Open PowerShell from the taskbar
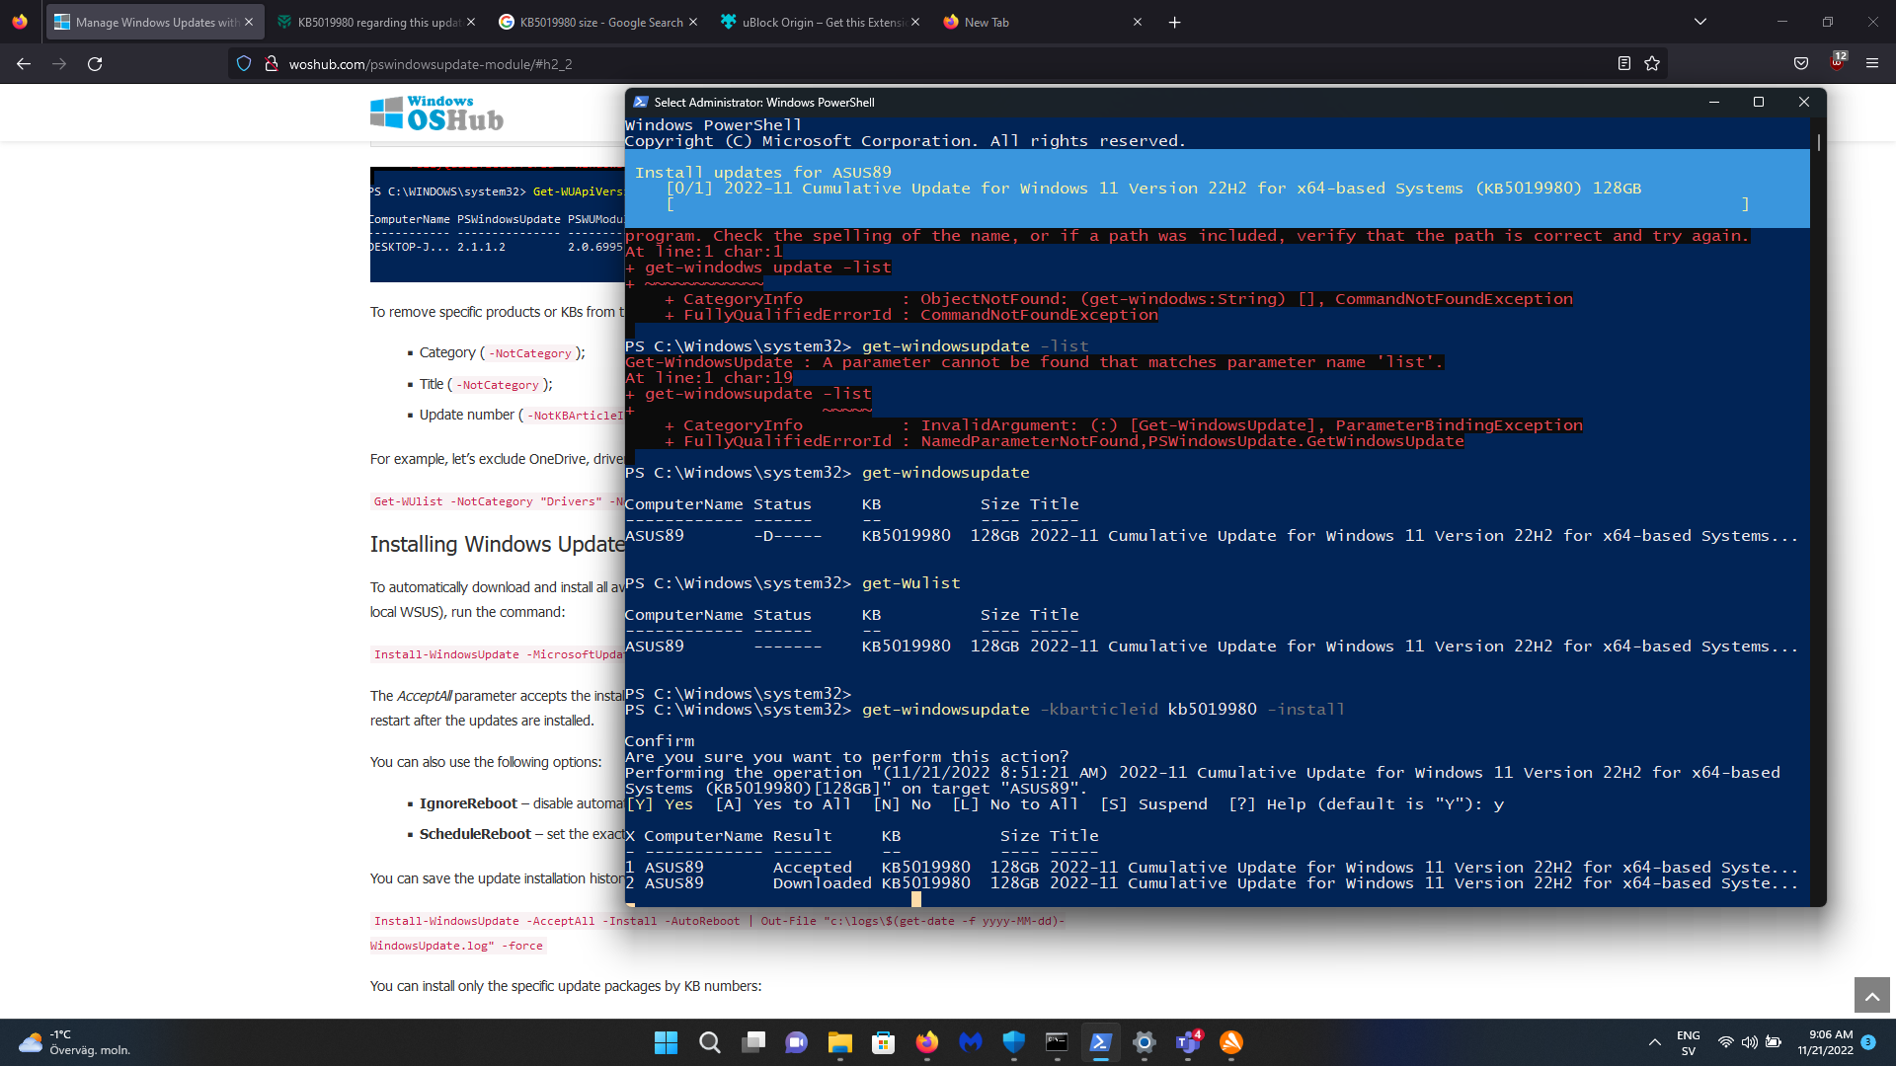1896x1066 pixels. tap(1100, 1042)
